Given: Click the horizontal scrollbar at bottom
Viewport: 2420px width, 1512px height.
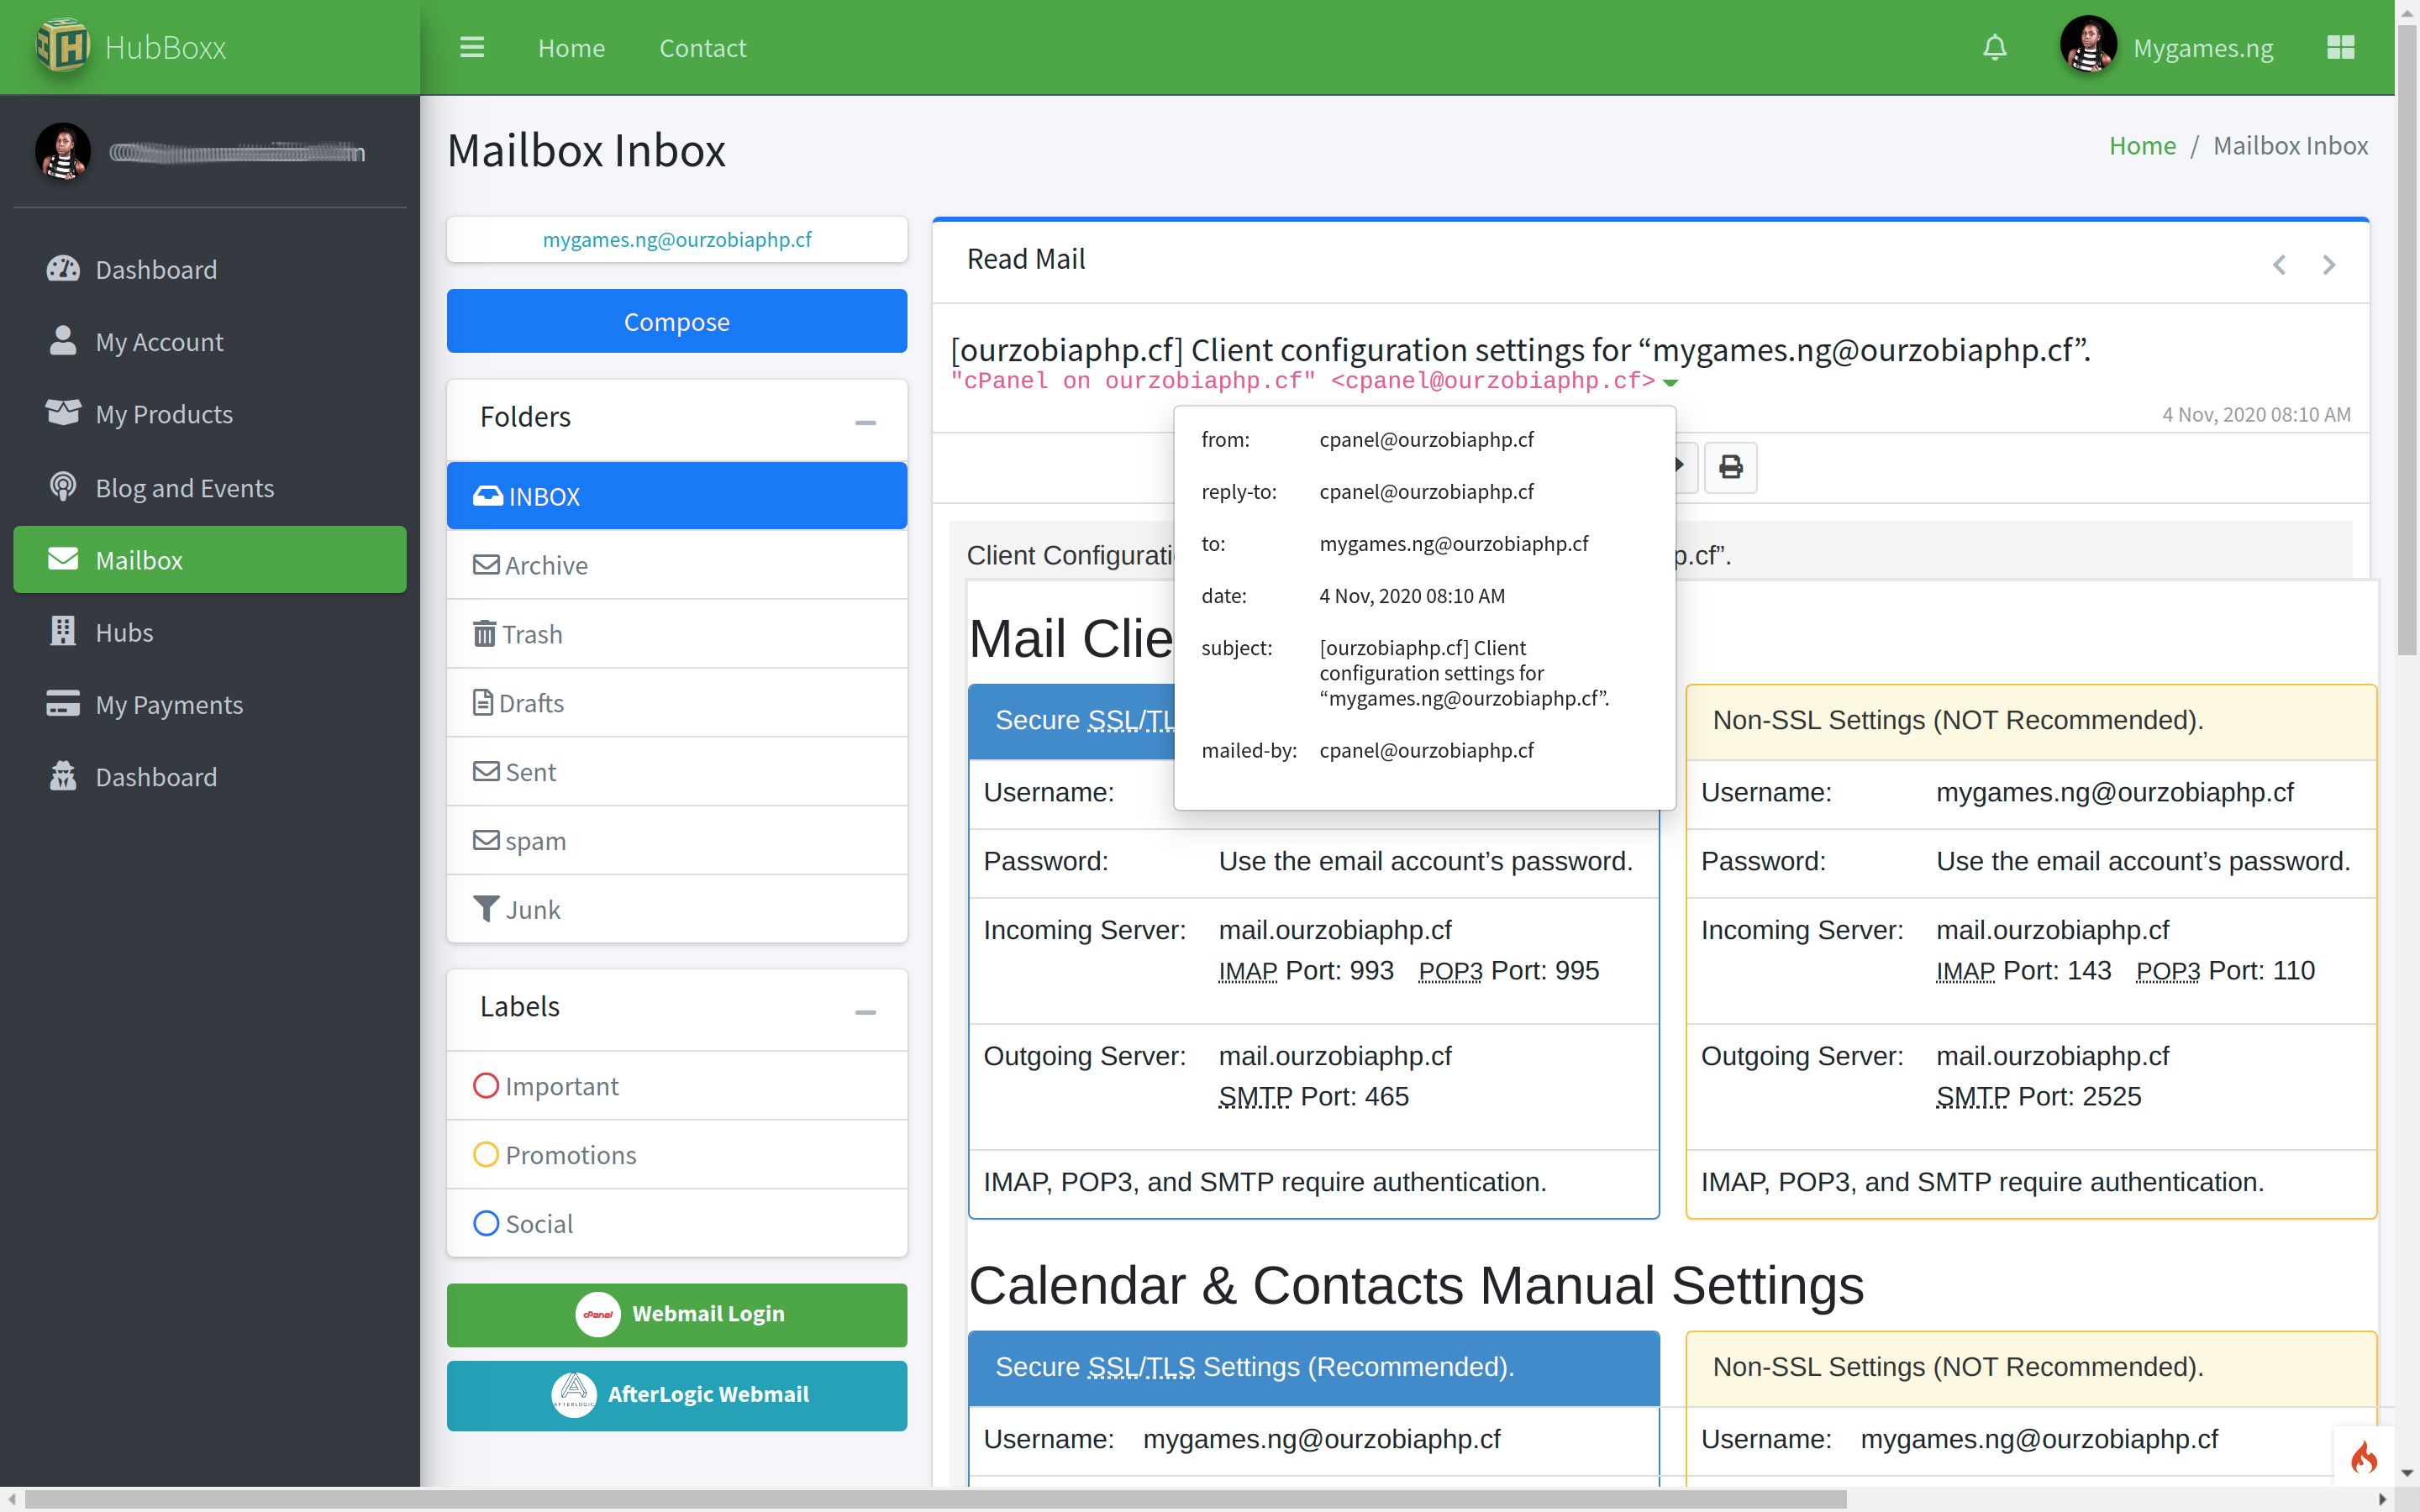Looking at the screenshot, I should [935, 1500].
